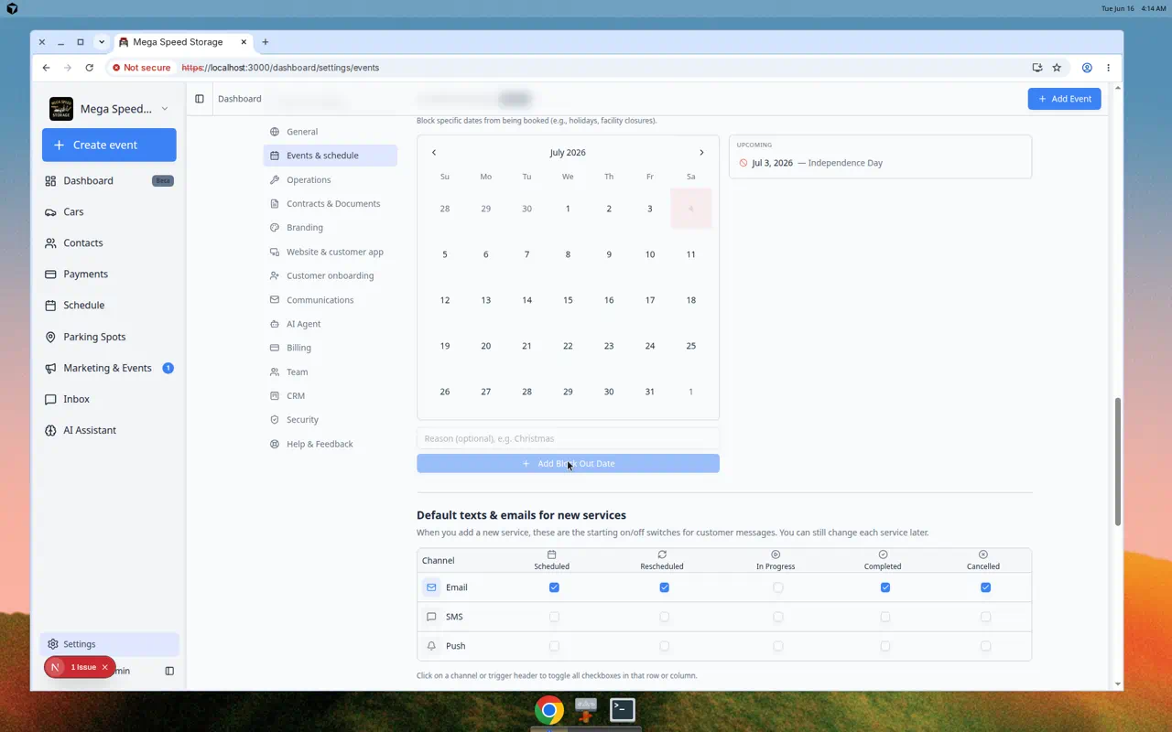Click the Security shield icon
This screenshot has height=732, width=1172.
(275, 420)
